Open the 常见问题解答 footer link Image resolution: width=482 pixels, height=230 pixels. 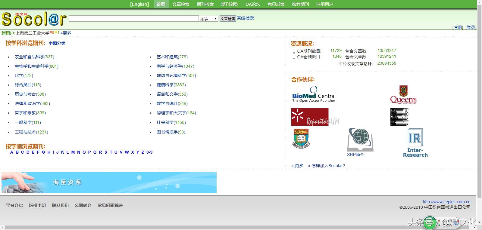tap(110, 205)
